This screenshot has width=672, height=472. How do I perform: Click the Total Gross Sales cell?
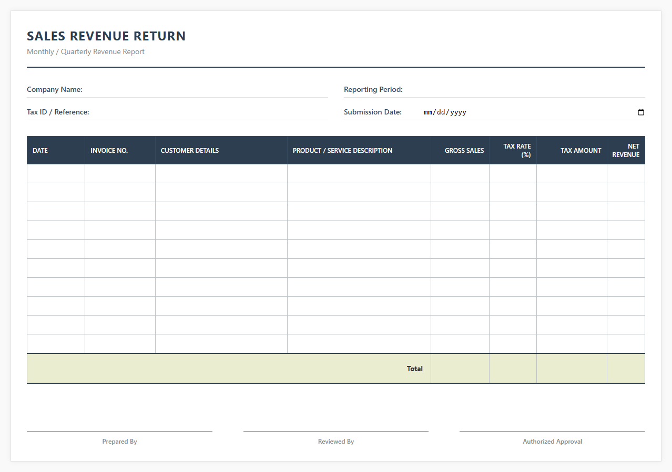click(x=460, y=369)
